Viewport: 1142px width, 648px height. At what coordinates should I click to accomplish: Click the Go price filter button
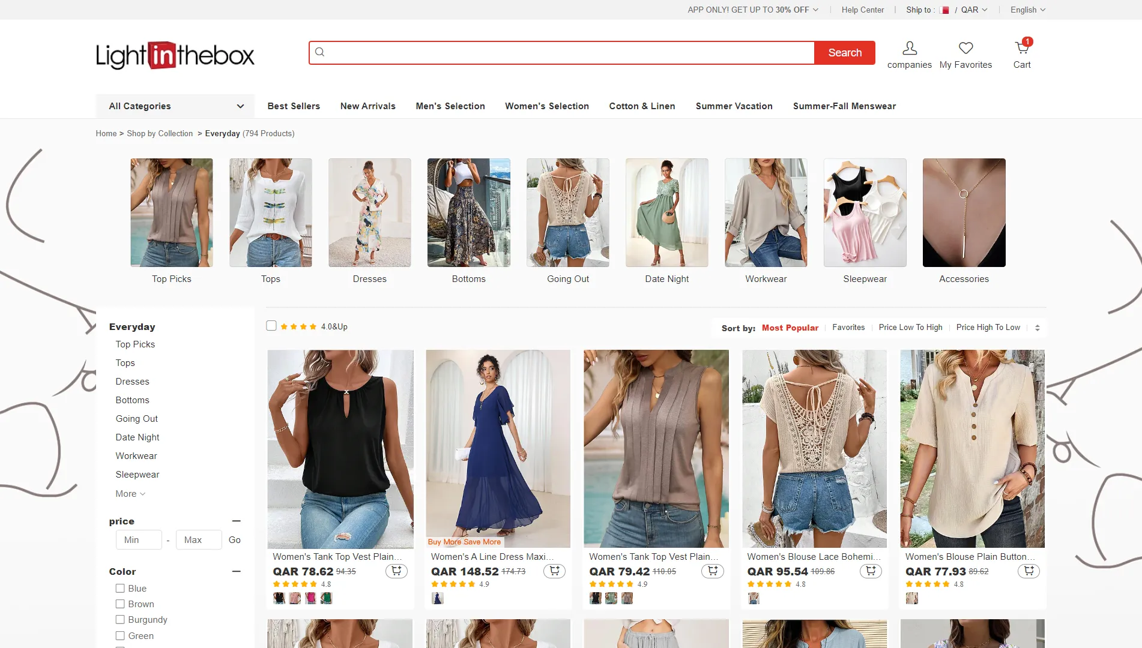pos(235,540)
